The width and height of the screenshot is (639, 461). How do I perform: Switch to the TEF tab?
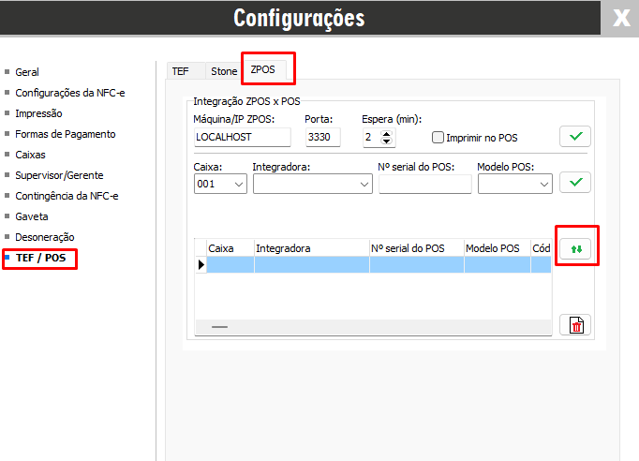(181, 71)
